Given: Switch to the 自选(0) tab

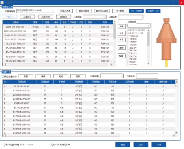Looking at the screenshot, I should click(64, 17).
